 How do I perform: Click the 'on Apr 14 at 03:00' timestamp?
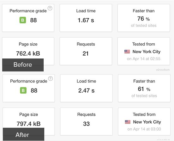(x=144, y=129)
